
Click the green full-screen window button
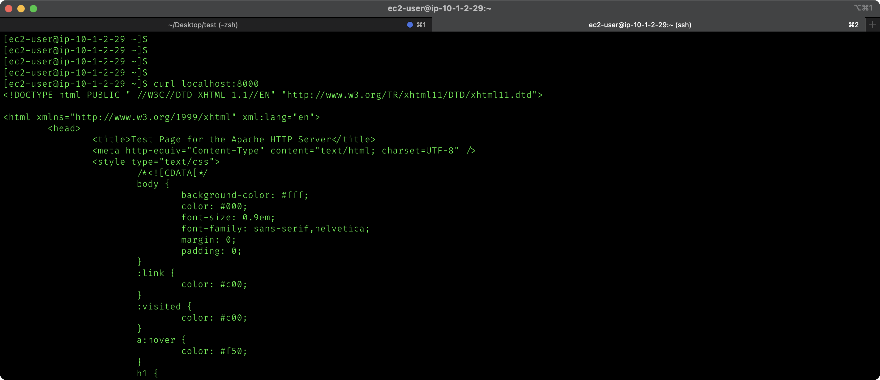pos(33,9)
